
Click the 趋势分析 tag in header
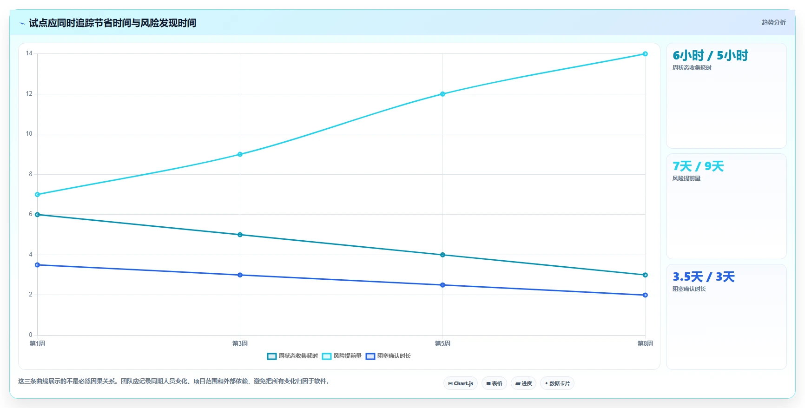[773, 22]
